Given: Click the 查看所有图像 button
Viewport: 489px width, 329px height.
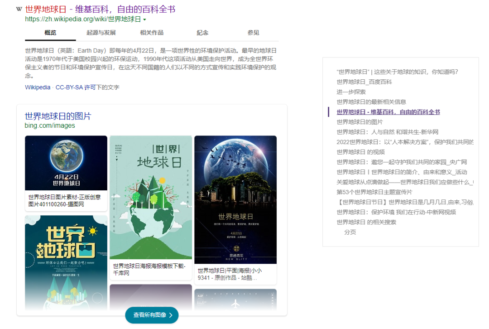Looking at the screenshot, I should (x=152, y=315).
